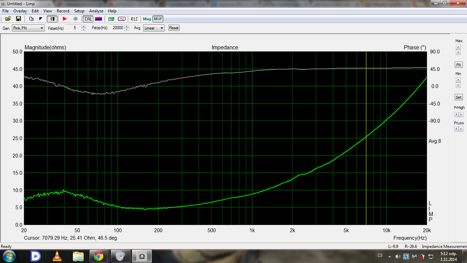The width and height of the screenshot is (467, 263).
Task: Click the open file folder icon
Action: 8,19
